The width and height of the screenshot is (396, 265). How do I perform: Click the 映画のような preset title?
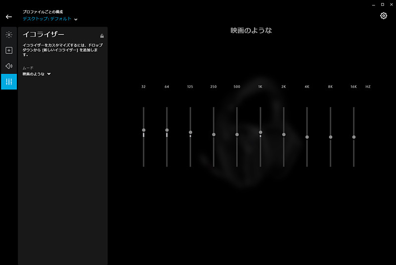tap(251, 31)
